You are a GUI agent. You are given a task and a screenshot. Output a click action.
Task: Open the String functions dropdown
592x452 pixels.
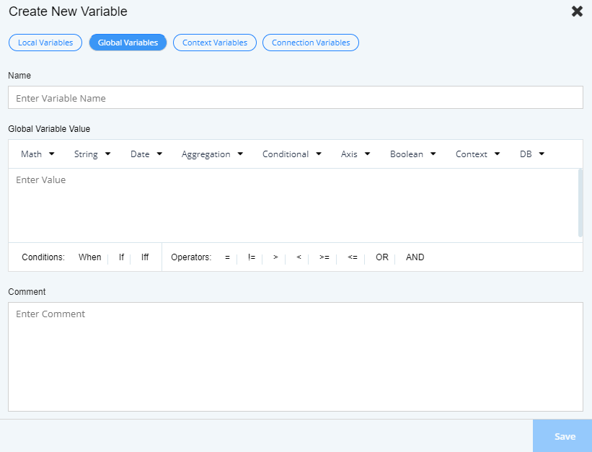tap(92, 154)
